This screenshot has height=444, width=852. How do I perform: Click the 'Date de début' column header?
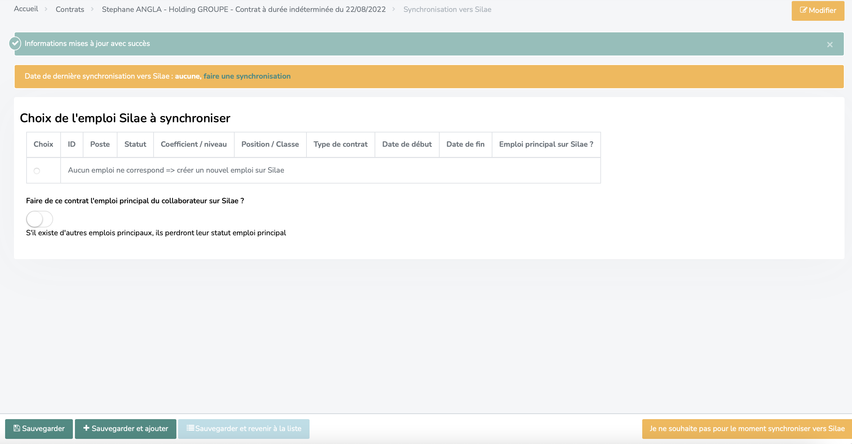click(x=407, y=144)
